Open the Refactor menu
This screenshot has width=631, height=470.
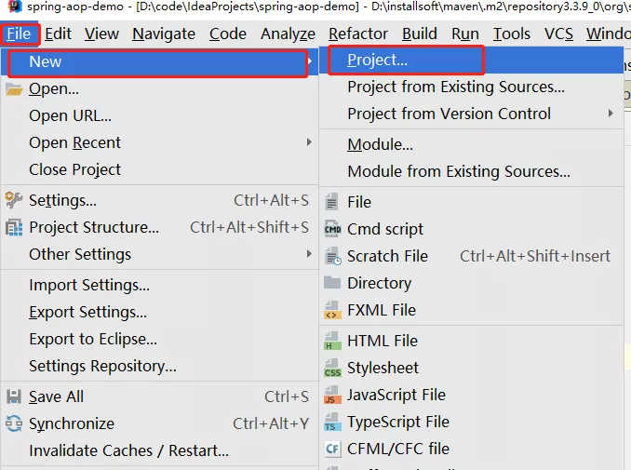[358, 34]
